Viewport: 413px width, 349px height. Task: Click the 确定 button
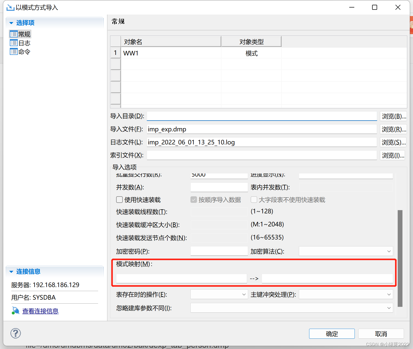tap(332, 334)
